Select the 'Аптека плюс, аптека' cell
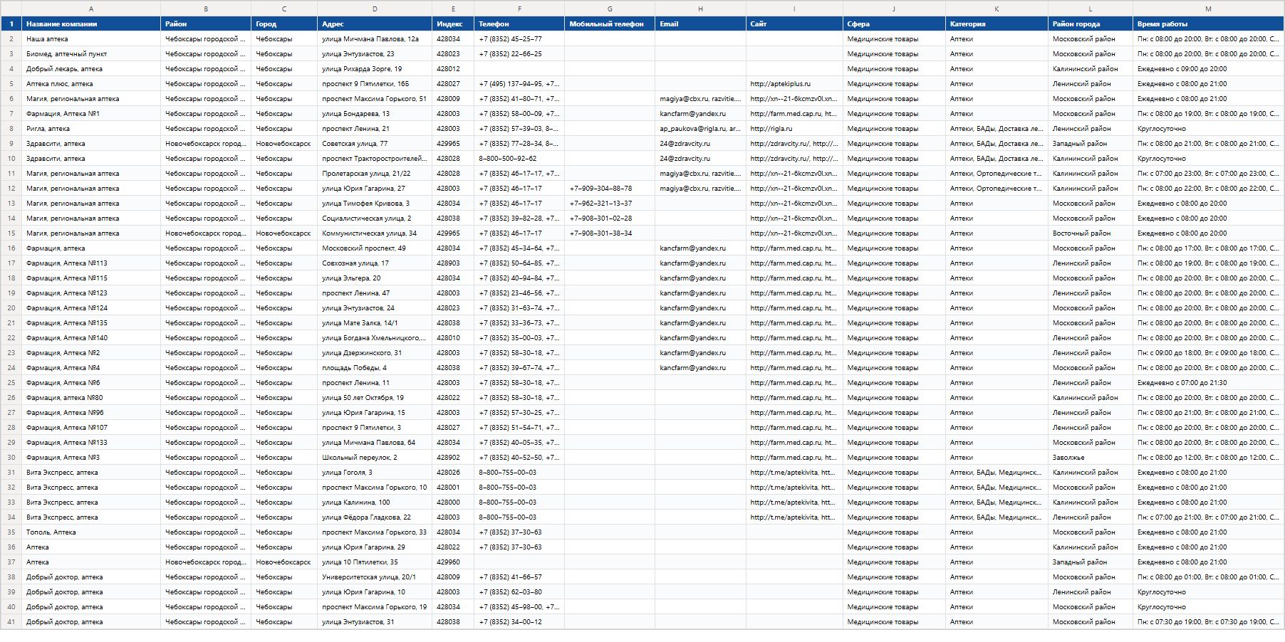 click(91, 83)
